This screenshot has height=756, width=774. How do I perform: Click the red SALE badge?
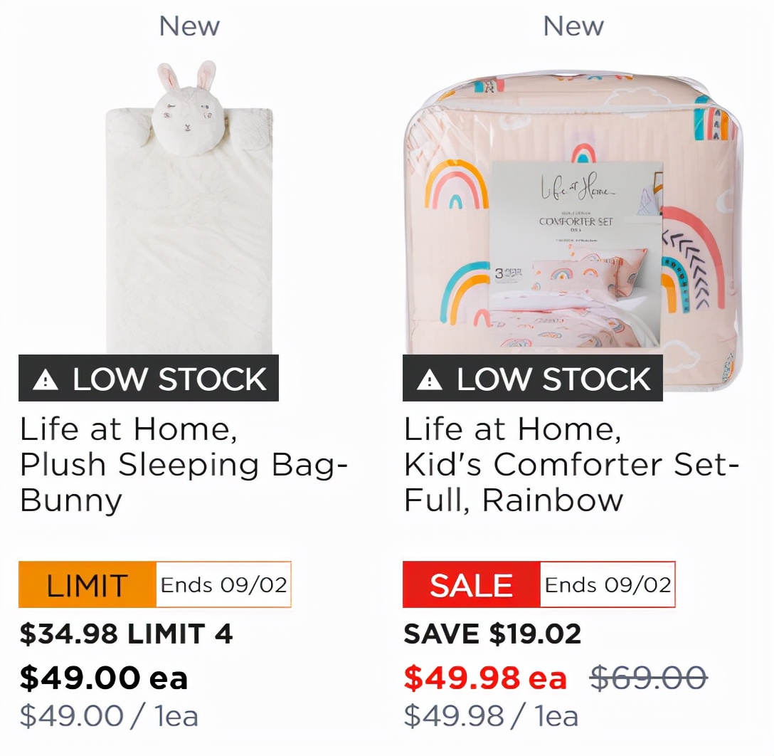[x=471, y=585]
